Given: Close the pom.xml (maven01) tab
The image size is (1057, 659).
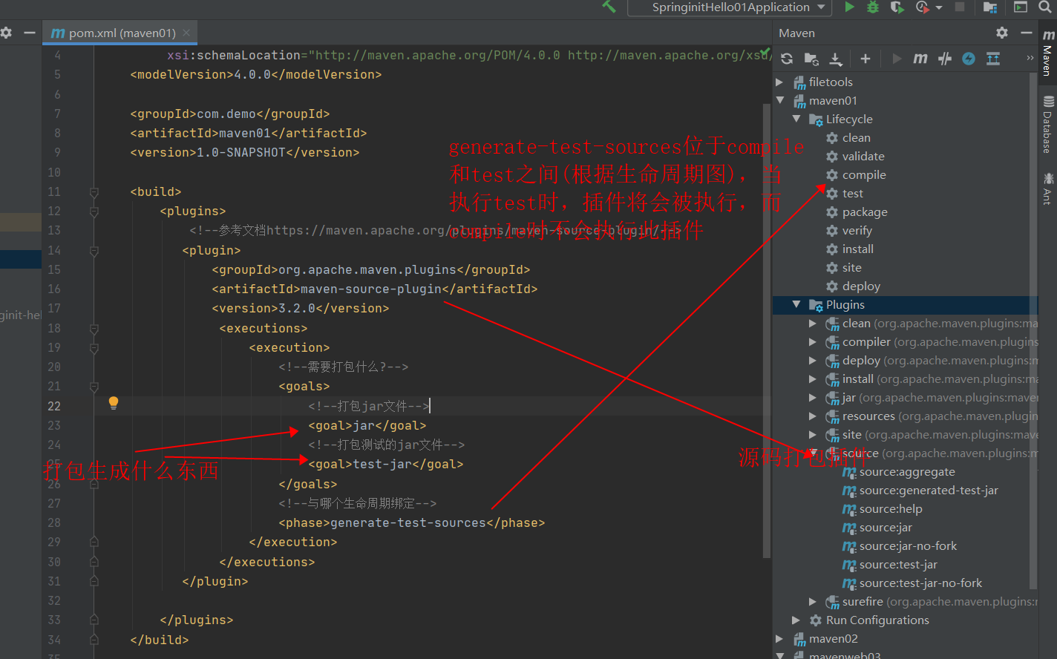Looking at the screenshot, I should point(186,33).
